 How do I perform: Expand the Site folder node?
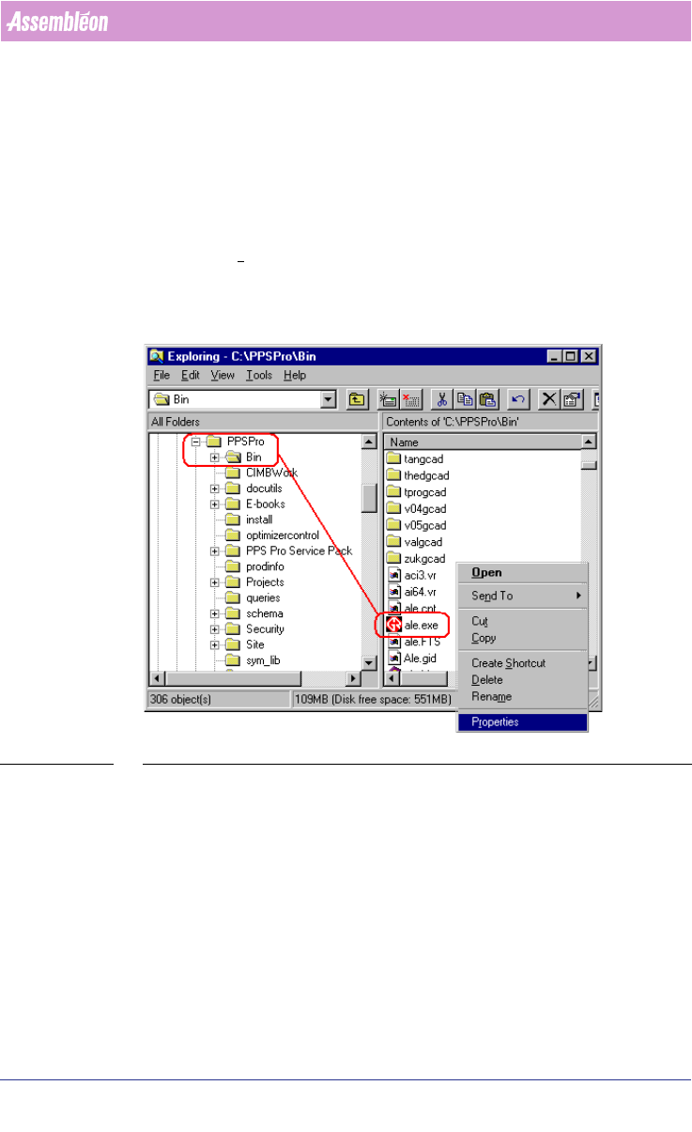coord(214,644)
